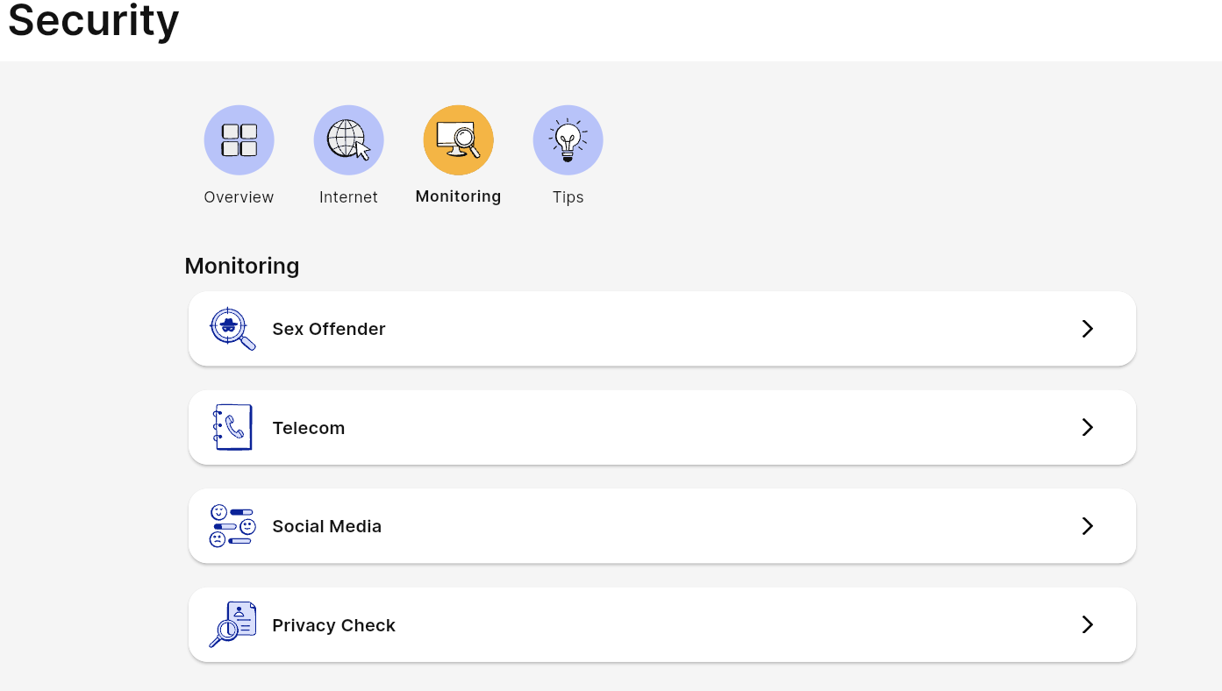
Task: Expand the Telecom row arrow
Action: pyautogui.click(x=1087, y=427)
